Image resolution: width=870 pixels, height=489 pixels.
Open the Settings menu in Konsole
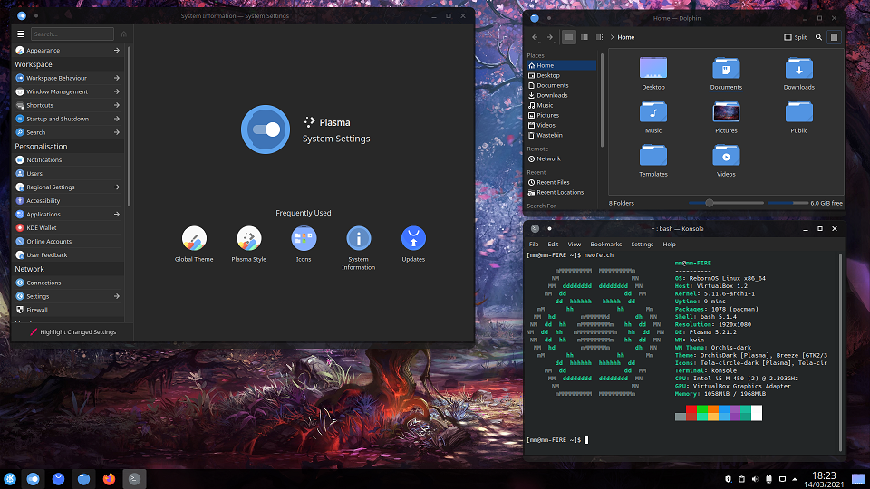click(x=642, y=244)
